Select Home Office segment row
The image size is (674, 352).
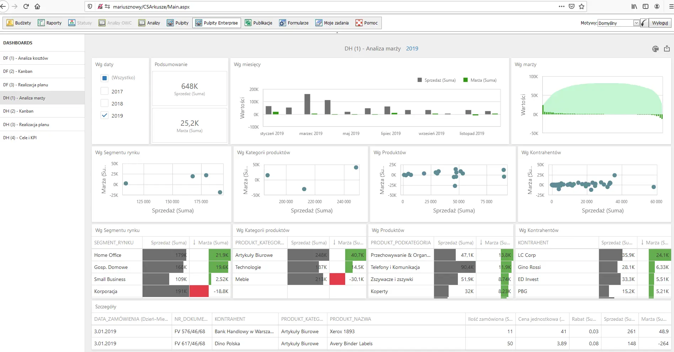coord(161,255)
